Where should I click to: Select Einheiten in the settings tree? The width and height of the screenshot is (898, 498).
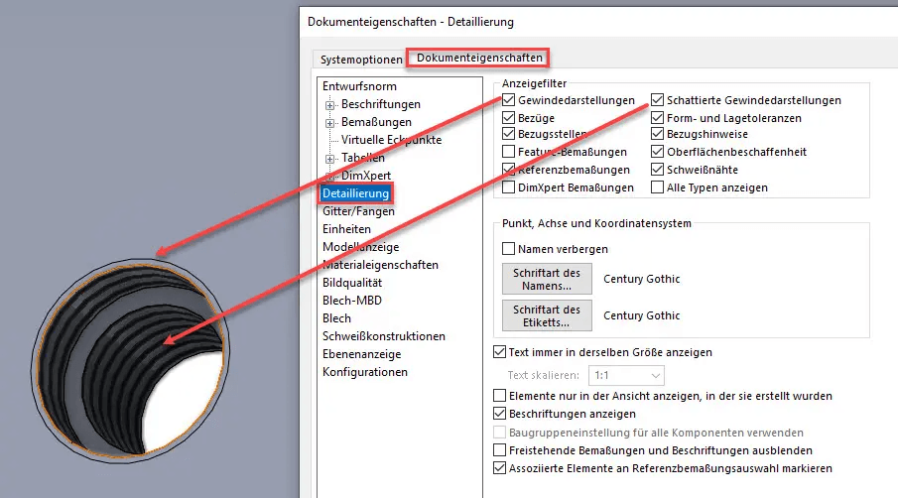pos(347,229)
